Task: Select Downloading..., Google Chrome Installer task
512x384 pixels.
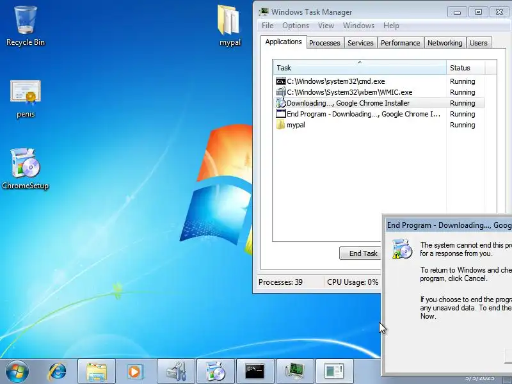Action: (x=380, y=103)
